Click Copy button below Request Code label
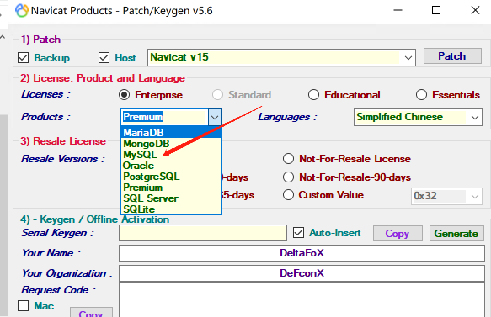The width and height of the screenshot is (491, 317). pos(91,313)
